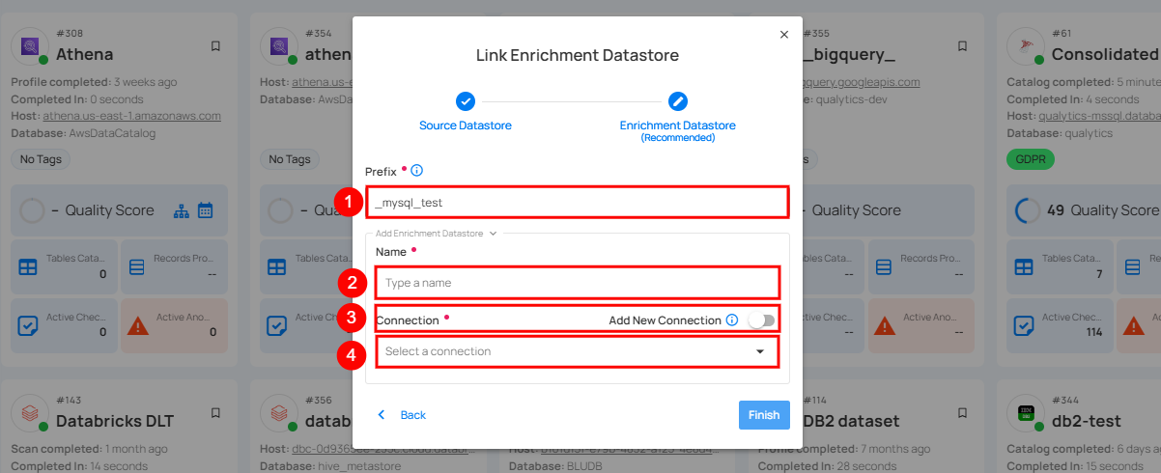Viewport: 1161px width, 473px height.
Task: Bookmark the DB2 dataset card
Action: click(x=962, y=413)
